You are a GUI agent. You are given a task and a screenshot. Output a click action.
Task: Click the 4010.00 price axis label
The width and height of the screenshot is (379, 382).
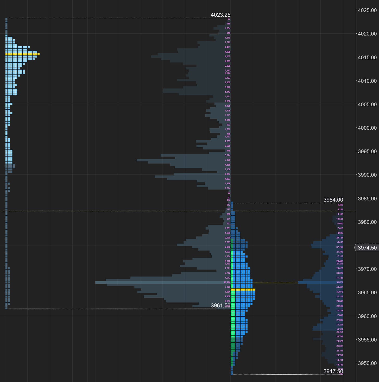click(367, 81)
